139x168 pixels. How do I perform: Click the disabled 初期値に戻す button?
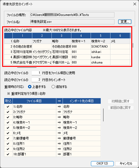[x=121, y=101]
